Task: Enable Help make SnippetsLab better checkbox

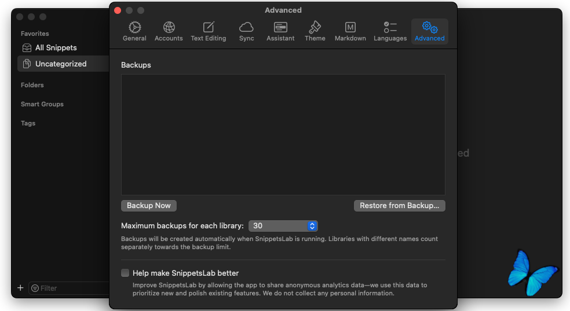Action: pos(125,273)
